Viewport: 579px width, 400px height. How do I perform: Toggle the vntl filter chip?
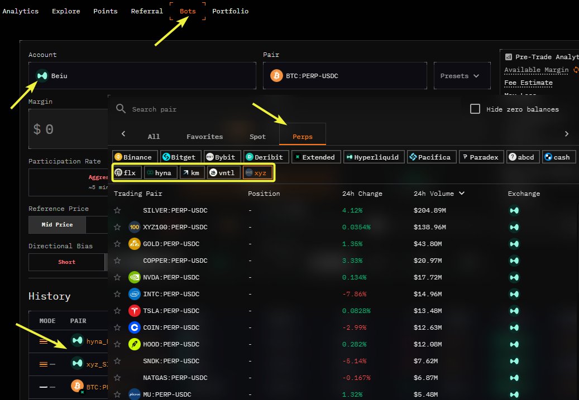(224, 173)
